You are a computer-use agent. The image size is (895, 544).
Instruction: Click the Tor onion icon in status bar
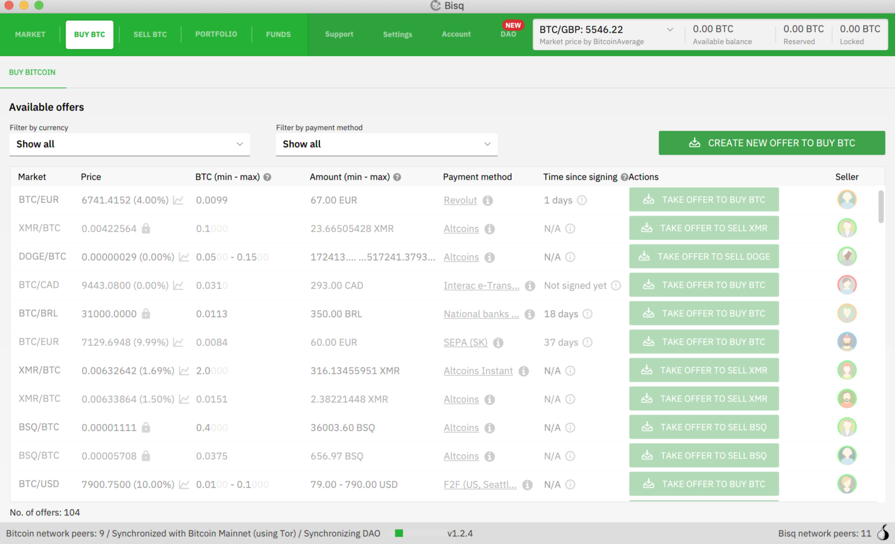(883, 532)
